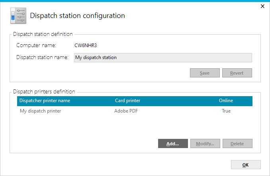The height and width of the screenshot is (176, 270).
Task: Click the Delete button
Action: pyautogui.click(x=237, y=144)
